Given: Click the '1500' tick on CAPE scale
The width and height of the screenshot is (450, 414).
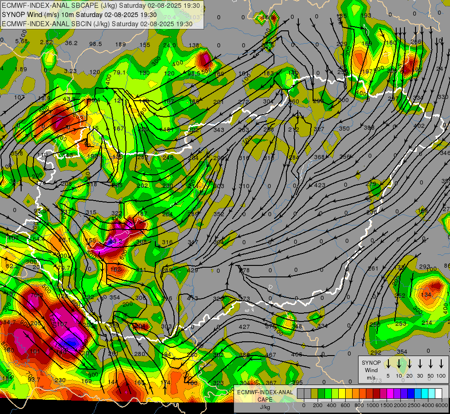Looking at the screenshot, I should coord(386,405).
